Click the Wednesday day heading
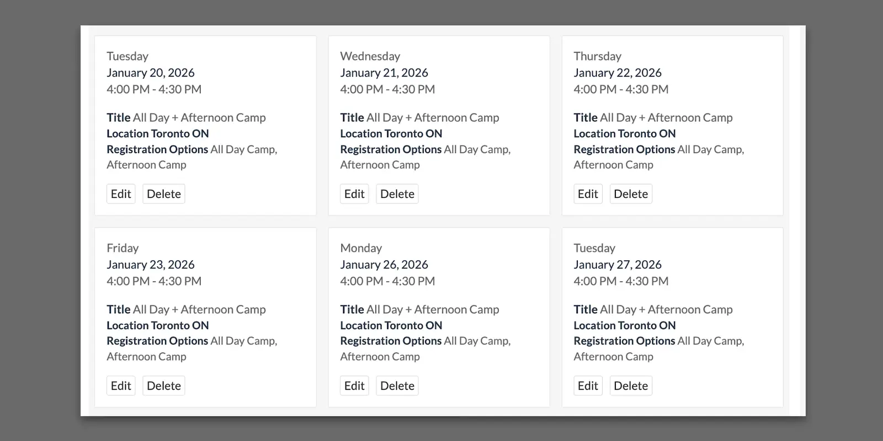This screenshot has width=883, height=441. tap(370, 56)
